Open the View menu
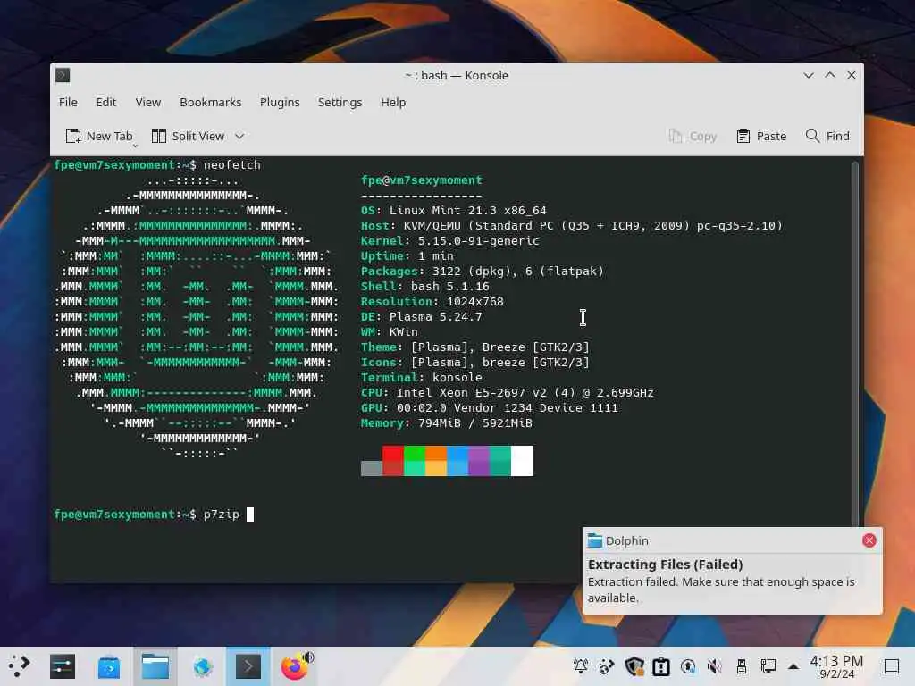This screenshot has height=686, width=915. (x=147, y=102)
